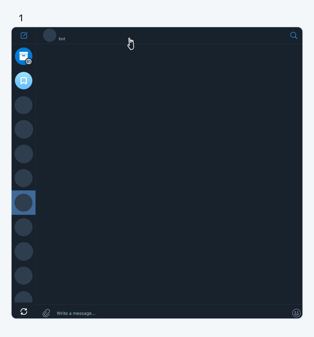Viewport: 314px width, 337px height.
Task: Open second chat avatar below highlighted chat
Action: (24, 251)
